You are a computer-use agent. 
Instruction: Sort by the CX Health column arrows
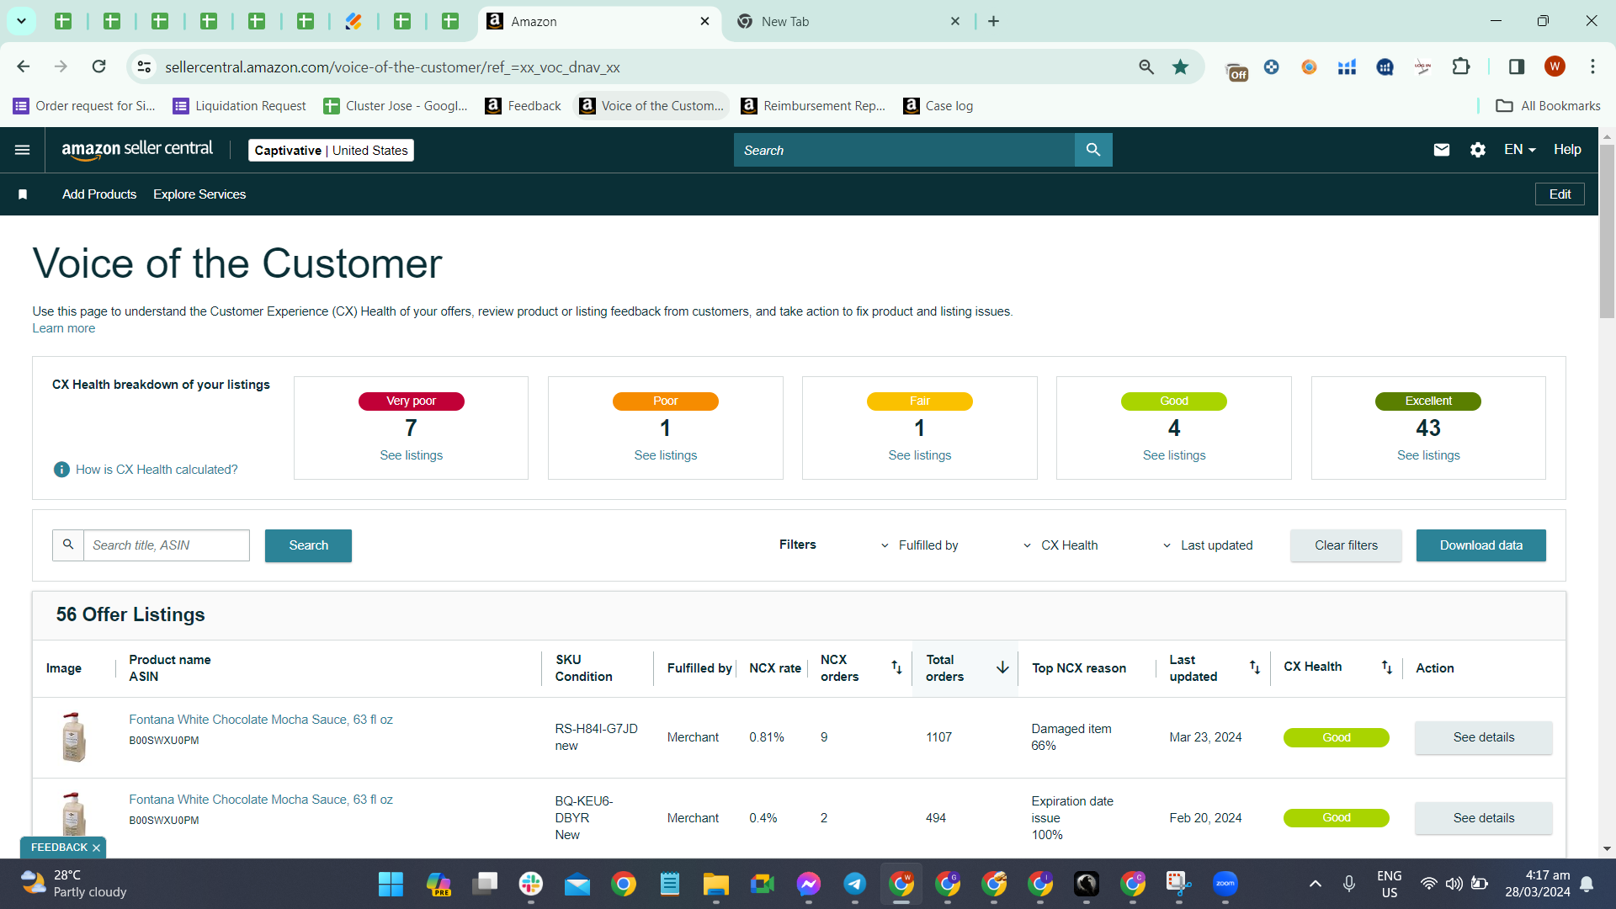(1386, 667)
